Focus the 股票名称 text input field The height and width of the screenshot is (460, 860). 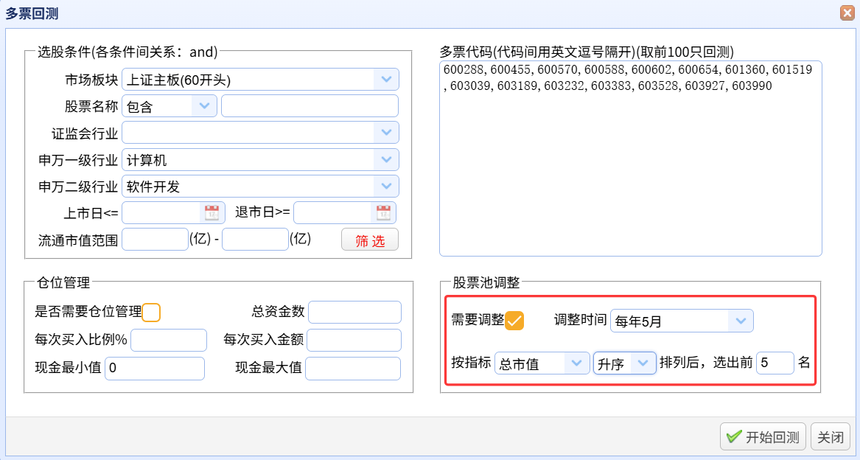(310, 106)
